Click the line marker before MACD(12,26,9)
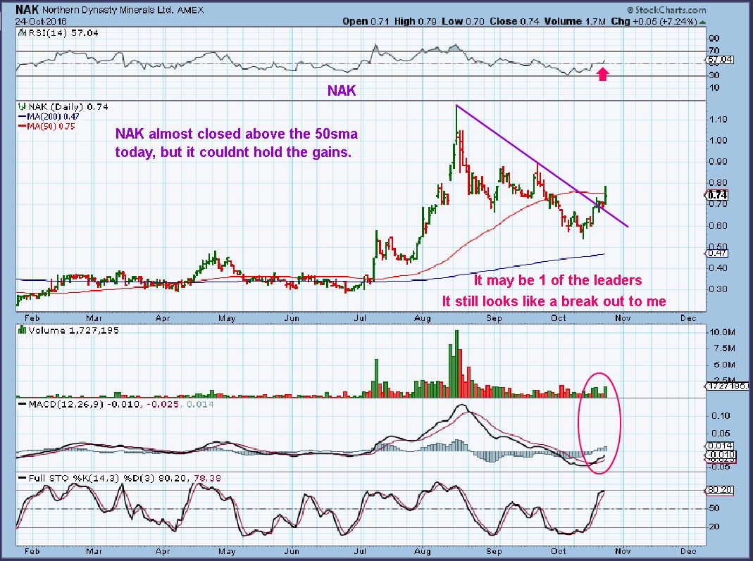 click(22, 405)
